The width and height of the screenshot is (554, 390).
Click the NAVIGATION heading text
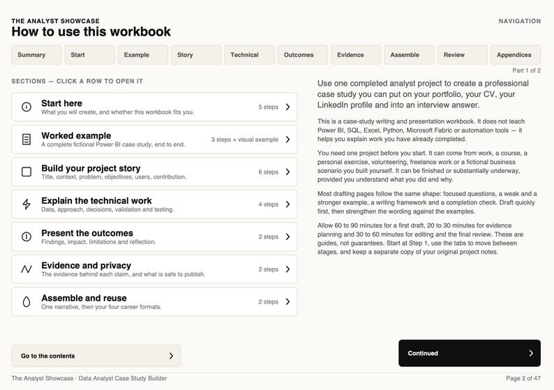coord(520,21)
